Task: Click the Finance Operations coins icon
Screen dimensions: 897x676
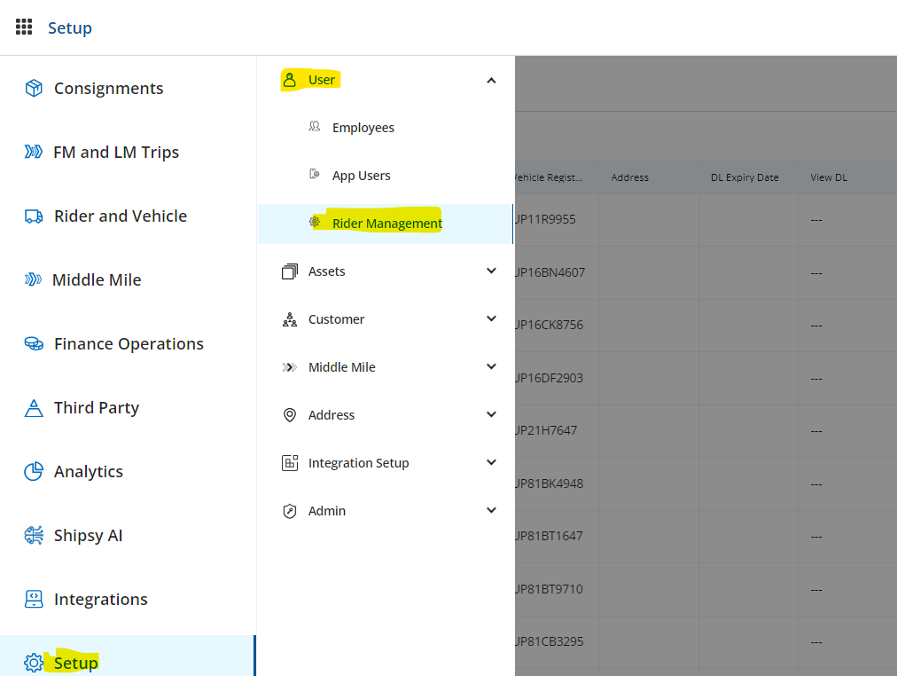Action: point(34,343)
